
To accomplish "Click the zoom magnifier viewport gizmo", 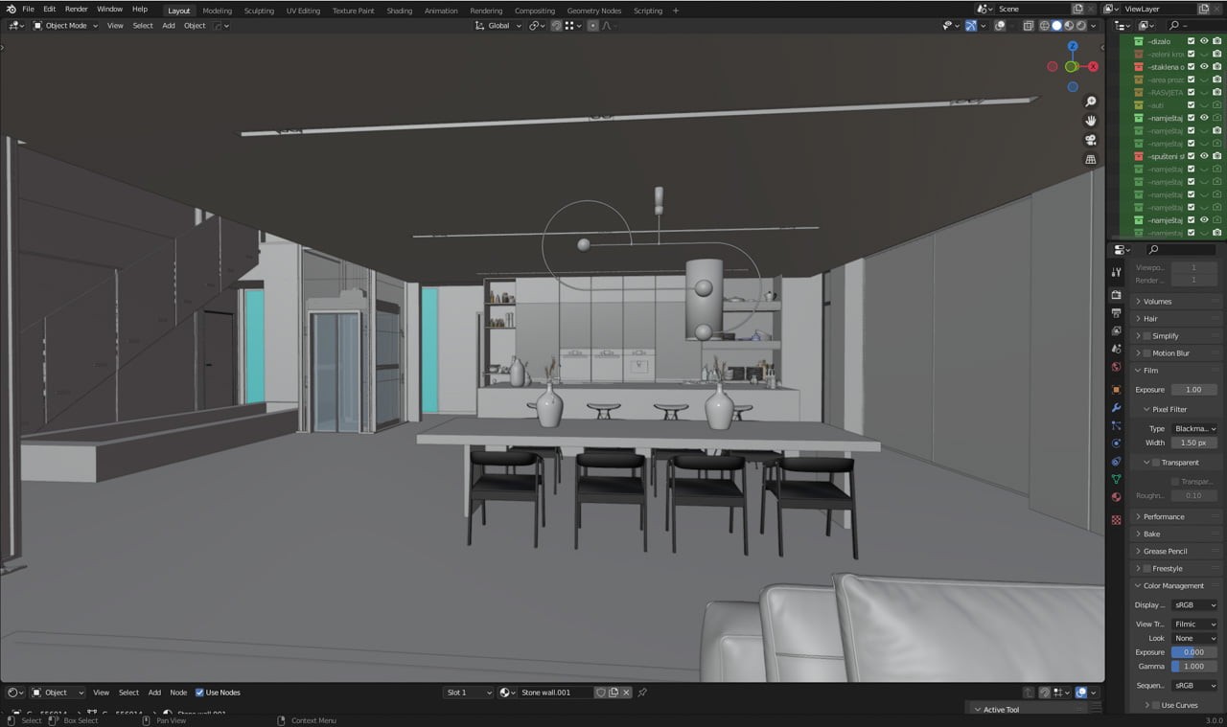I will (1091, 102).
